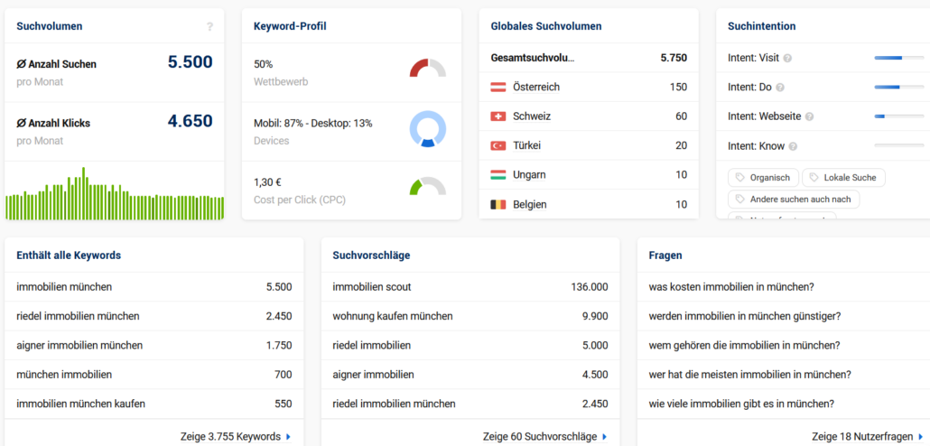Click arrow next to Zeige 3.755 Keywords
Viewport: 930px width, 446px height.
(x=288, y=436)
